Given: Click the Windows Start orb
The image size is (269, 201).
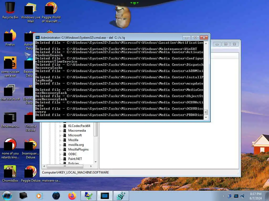Looking at the screenshot, I should tap(7, 196).
